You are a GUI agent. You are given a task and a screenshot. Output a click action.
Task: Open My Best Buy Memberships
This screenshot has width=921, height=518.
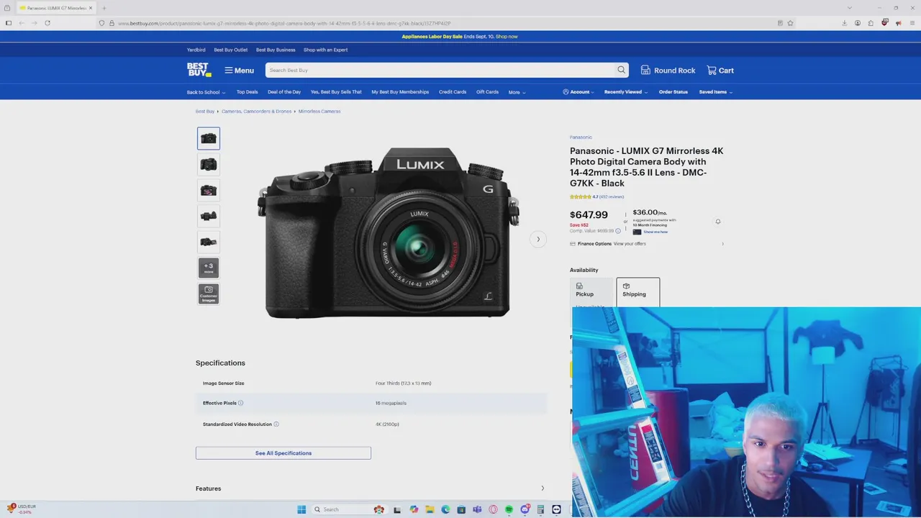click(400, 92)
